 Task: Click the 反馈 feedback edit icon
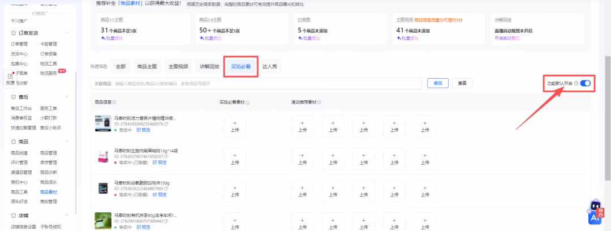10,75
